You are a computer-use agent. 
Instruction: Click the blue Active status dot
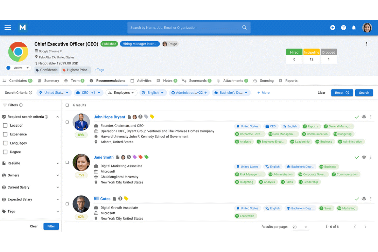click(8, 68)
